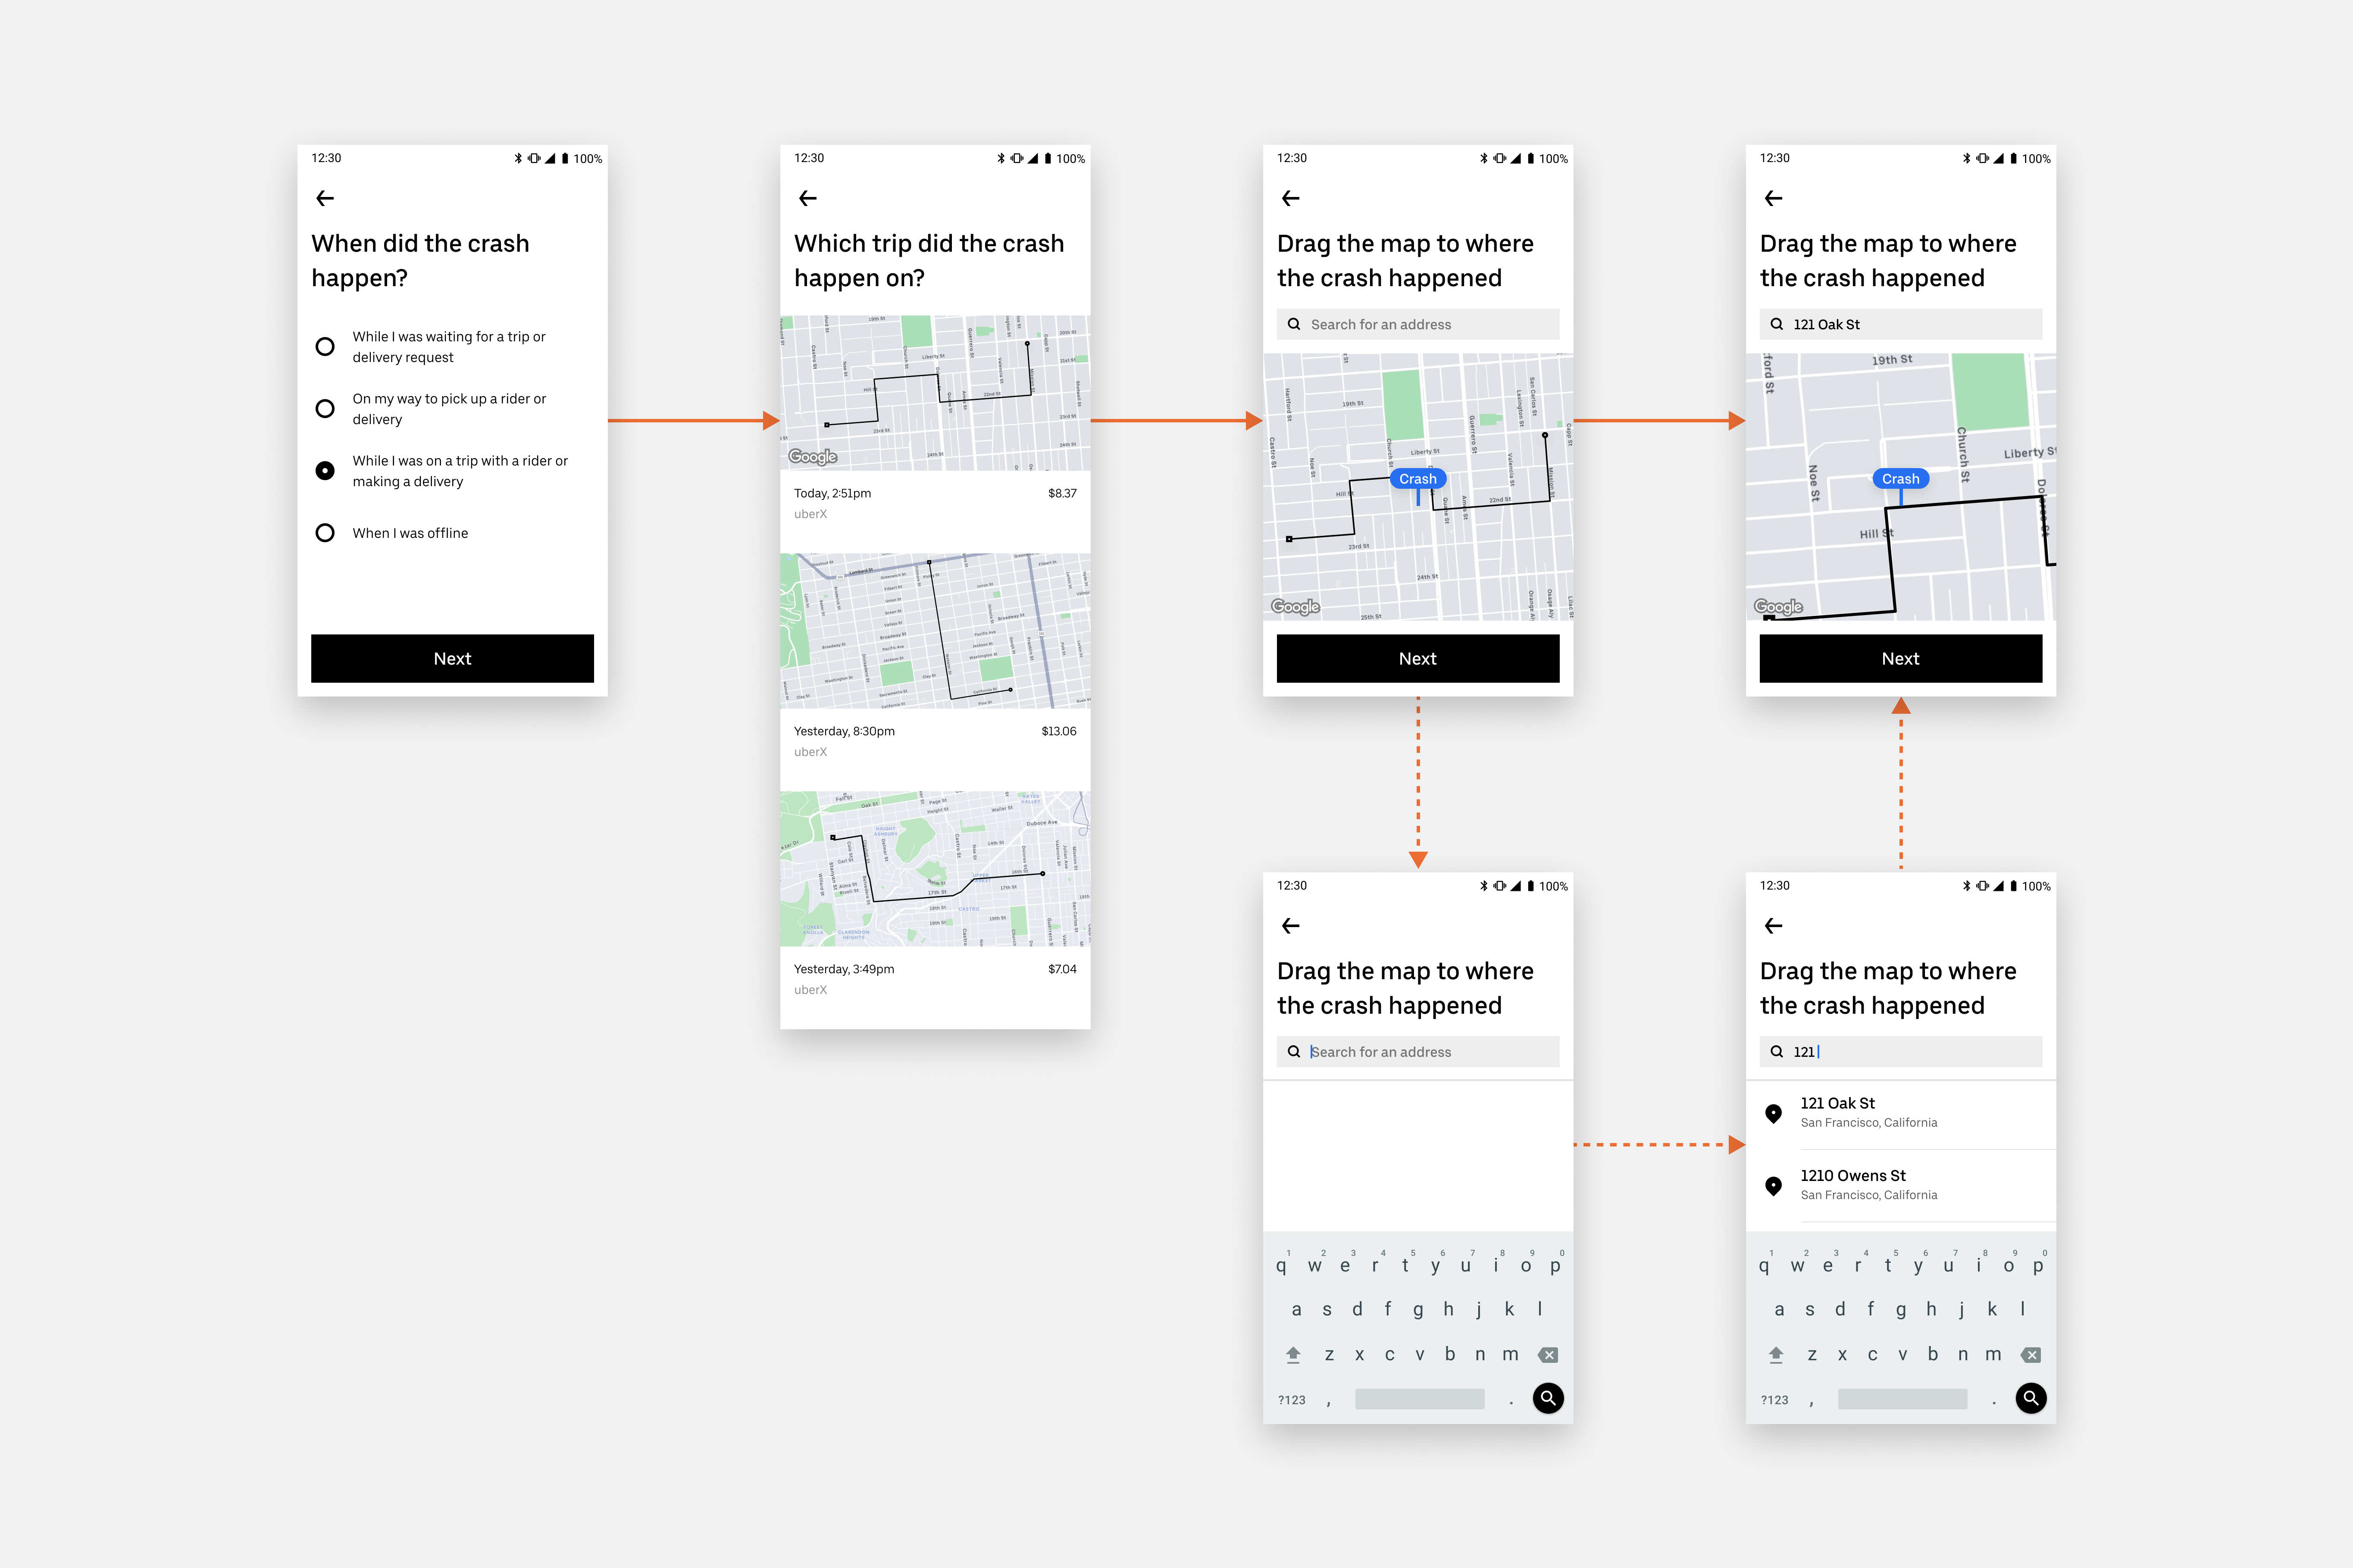Image resolution: width=2353 pixels, height=1568 pixels.
Task: Click the search field with '121' typed
Action: [x=1901, y=1052]
